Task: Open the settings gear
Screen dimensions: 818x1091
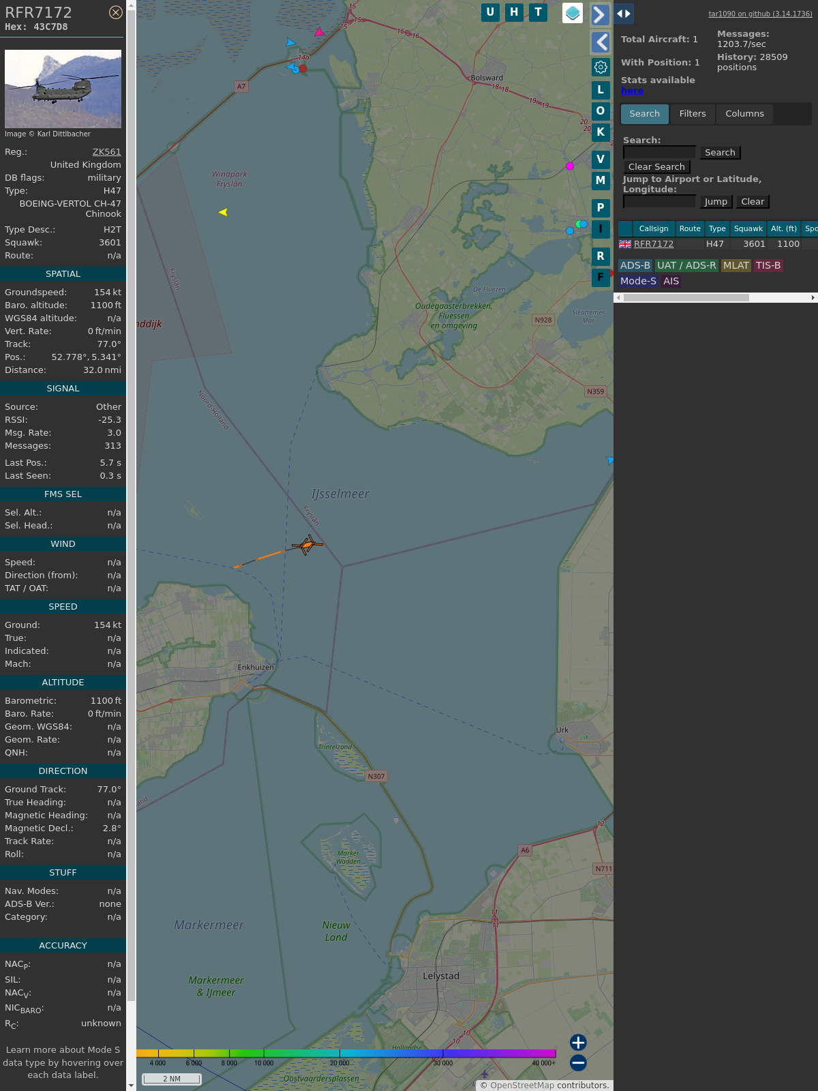Action: coord(601,67)
